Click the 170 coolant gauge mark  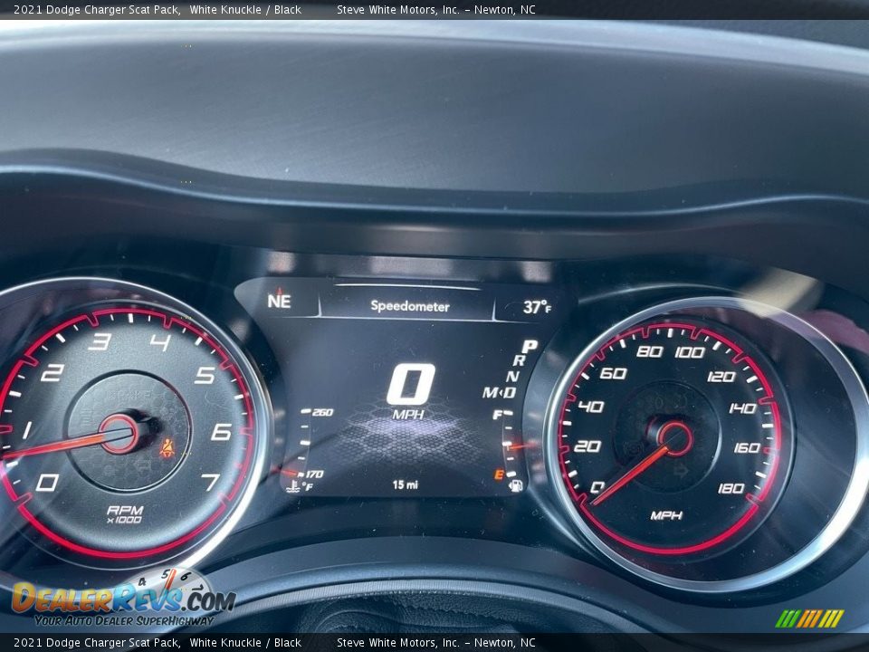314,474
